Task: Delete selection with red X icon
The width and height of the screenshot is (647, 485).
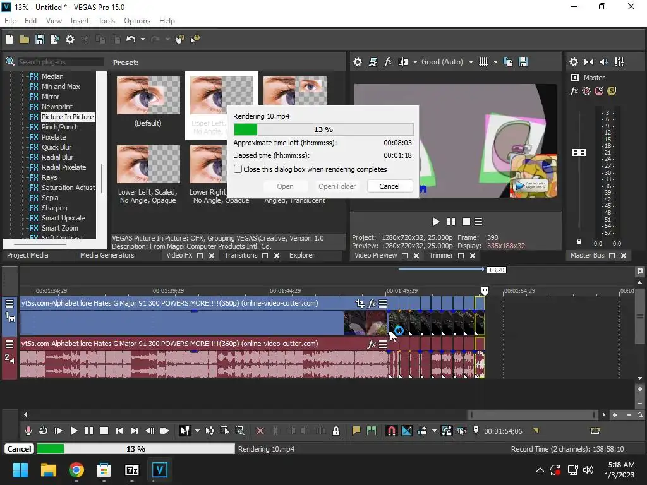Action: [x=260, y=431]
